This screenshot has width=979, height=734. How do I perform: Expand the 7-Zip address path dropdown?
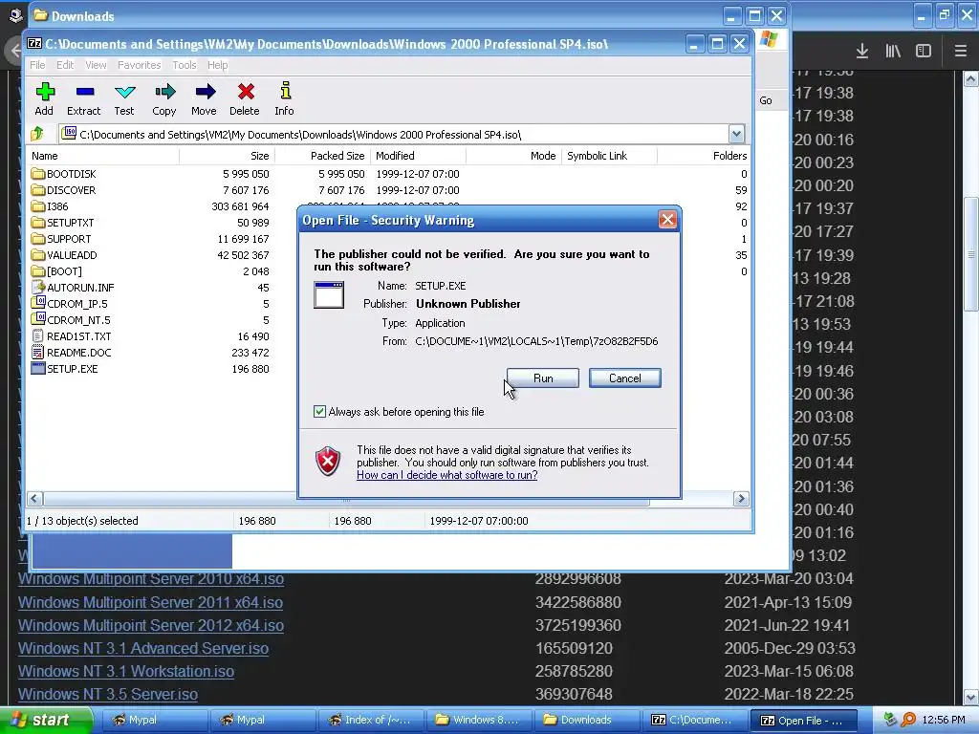[736, 134]
